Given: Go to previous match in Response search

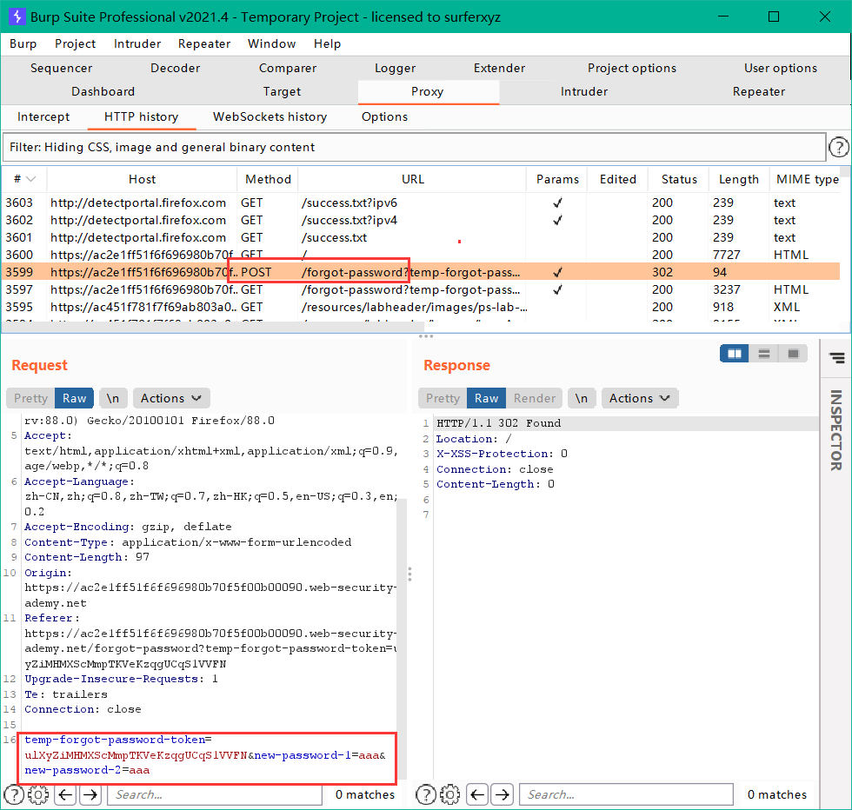Looking at the screenshot, I should [477, 794].
